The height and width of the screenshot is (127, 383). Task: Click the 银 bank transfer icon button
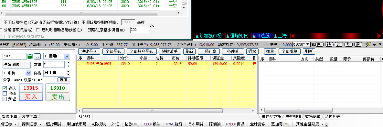329,44
